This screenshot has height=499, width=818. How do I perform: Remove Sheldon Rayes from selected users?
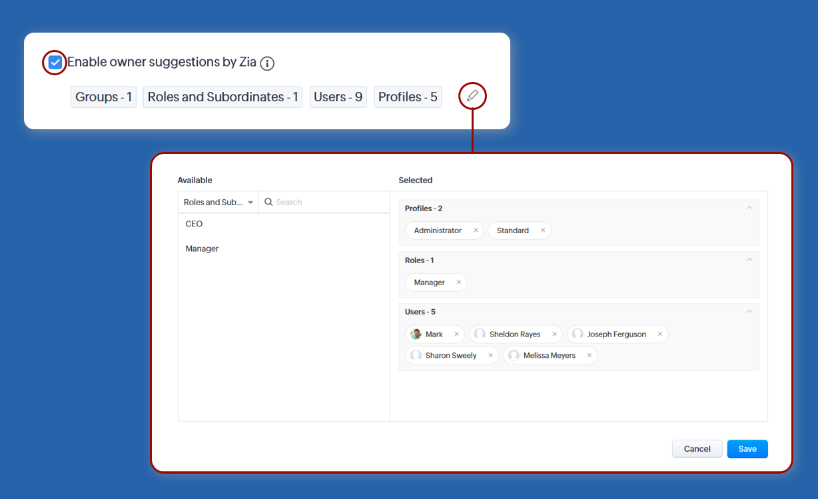pyautogui.click(x=554, y=334)
